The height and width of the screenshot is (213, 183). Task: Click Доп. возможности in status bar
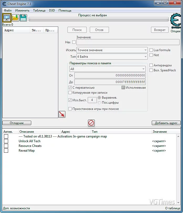16,208
